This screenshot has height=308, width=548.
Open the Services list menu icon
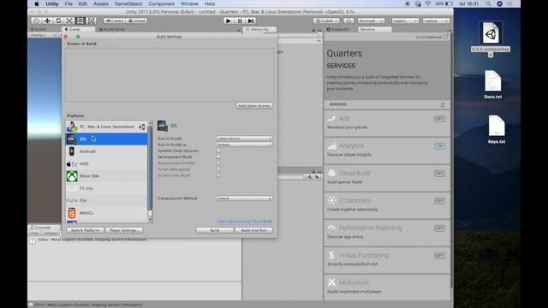(x=443, y=104)
